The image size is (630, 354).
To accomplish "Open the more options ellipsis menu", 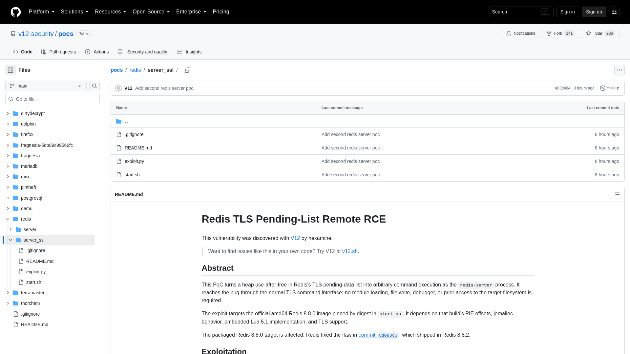I will pos(619,70).
